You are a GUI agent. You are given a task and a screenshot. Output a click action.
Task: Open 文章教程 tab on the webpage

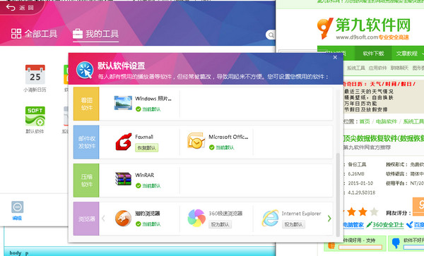(x=407, y=54)
